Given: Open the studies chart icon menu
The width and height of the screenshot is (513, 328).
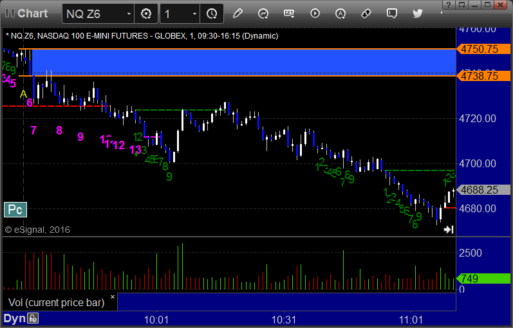Looking at the screenshot, I should click(263, 14).
